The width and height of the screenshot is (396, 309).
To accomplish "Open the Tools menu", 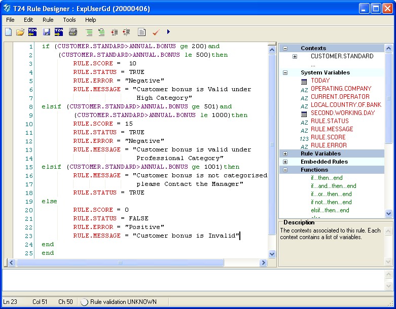I will 69,20.
